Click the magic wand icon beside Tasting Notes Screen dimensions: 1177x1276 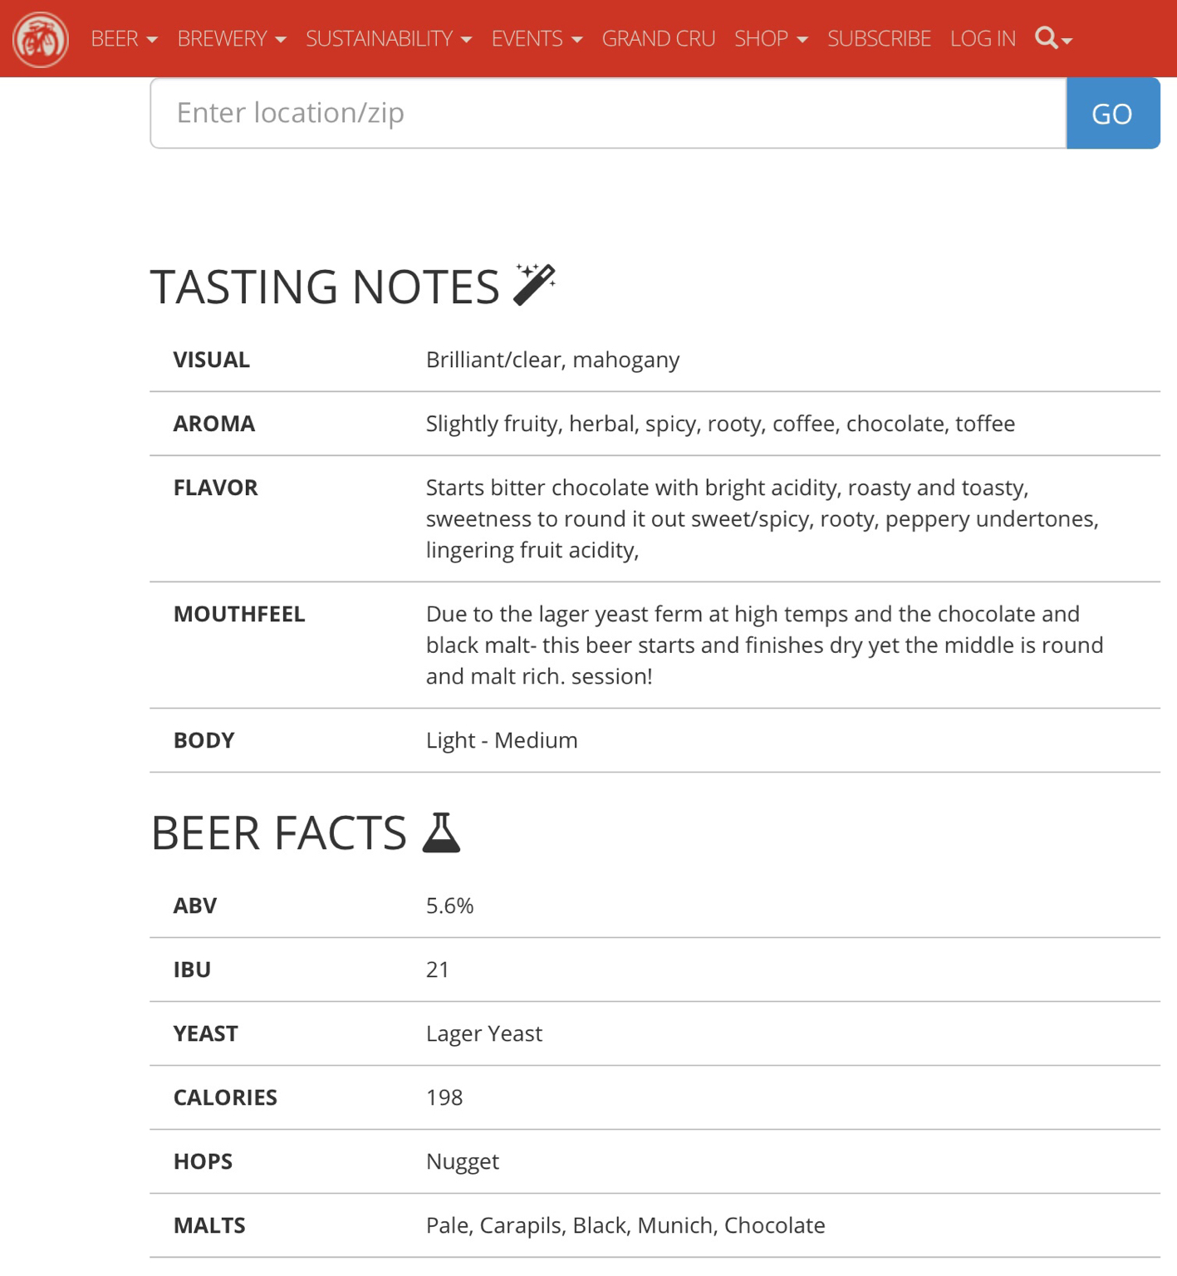click(534, 285)
